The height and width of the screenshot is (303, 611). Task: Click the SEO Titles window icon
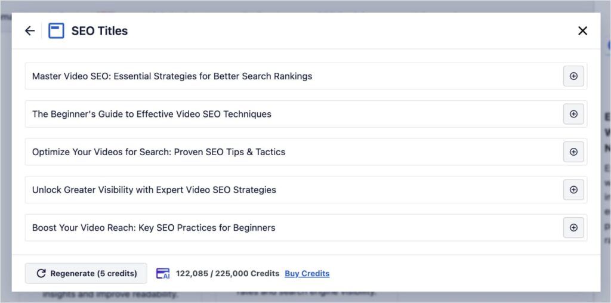click(x=56, y=31)
